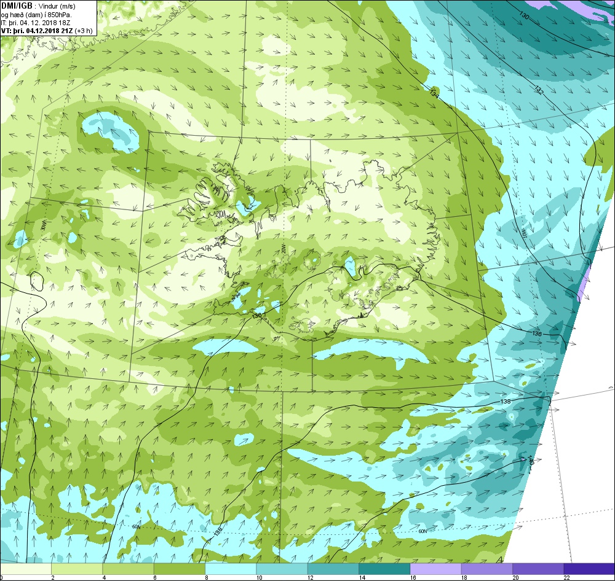Click the legend value label "14"
The width and height of the screenshot is (615, 581).
(x=362, y=577)
